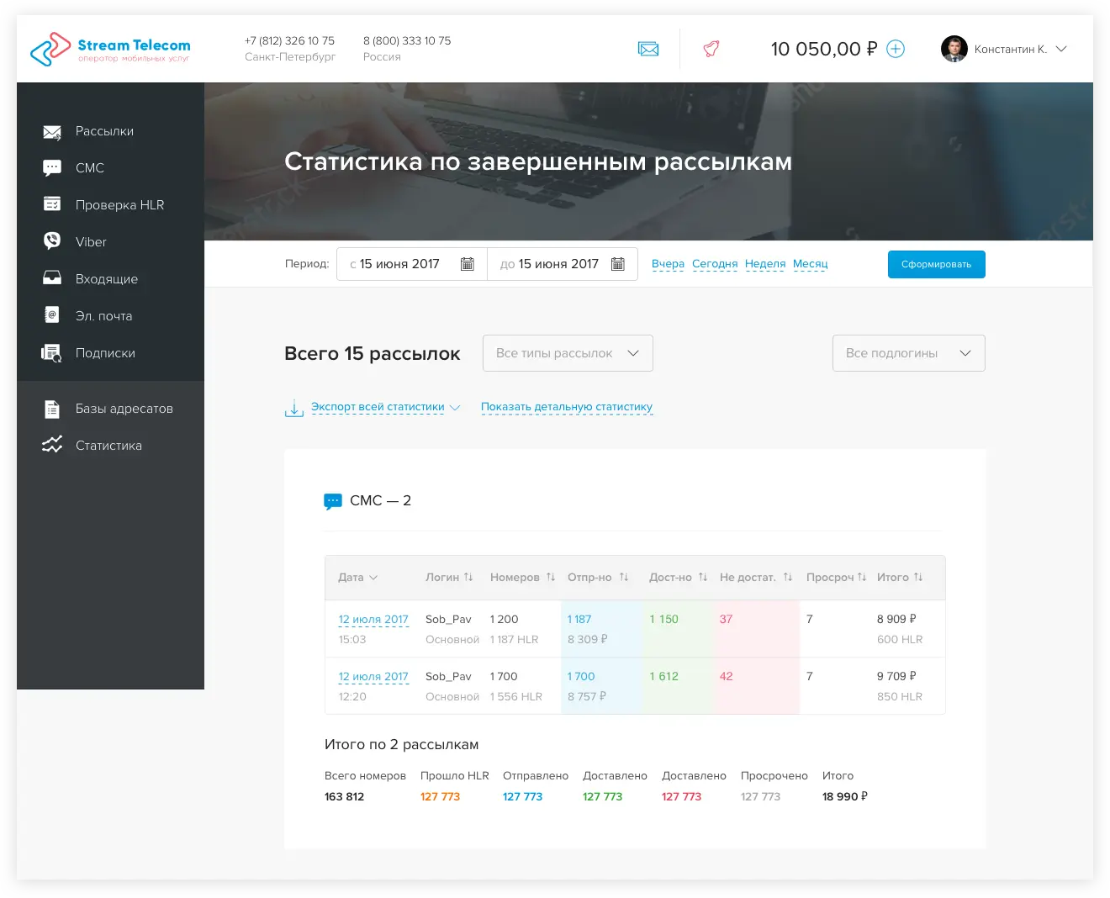This screenshot has width=1110, height=898.
Task: Open Эл. почта in the sidebar
Action: point(103,316)
